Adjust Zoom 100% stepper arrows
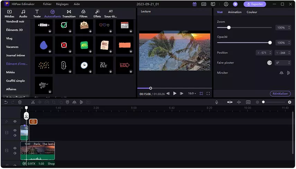 click(x=289, y=28)
